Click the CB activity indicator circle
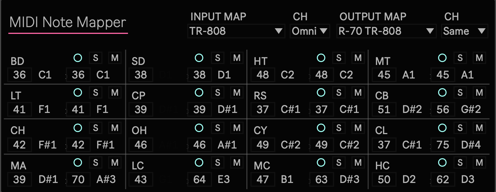 [442, 92]
